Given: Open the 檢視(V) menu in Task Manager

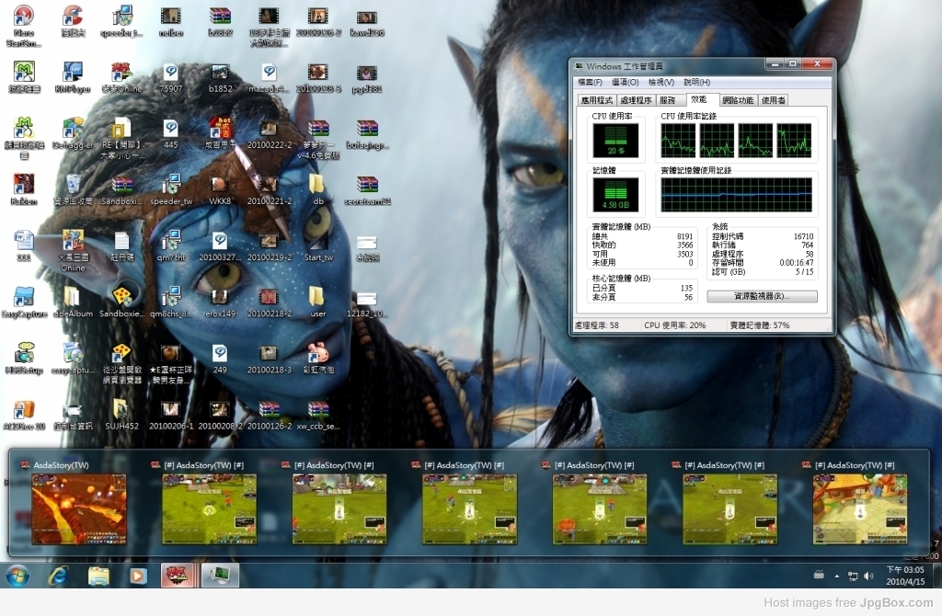Looking at the screenshot, I should (660, 83).
